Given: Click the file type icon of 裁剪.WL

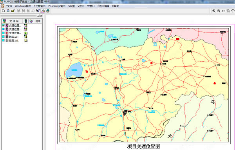Looking at the screenshot, I should click(x=7, y=40).
